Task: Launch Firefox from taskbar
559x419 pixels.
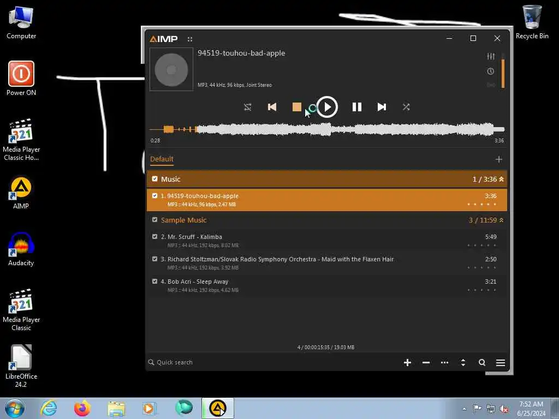Action: click(82, 408)
